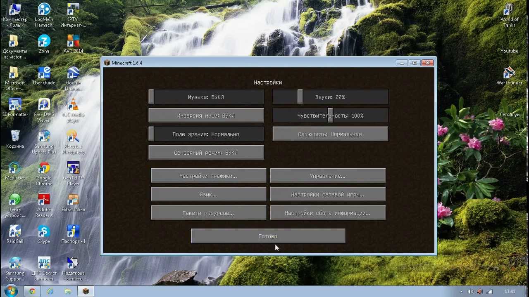Open Chrome from the taskbar

[x=32, y=291]
